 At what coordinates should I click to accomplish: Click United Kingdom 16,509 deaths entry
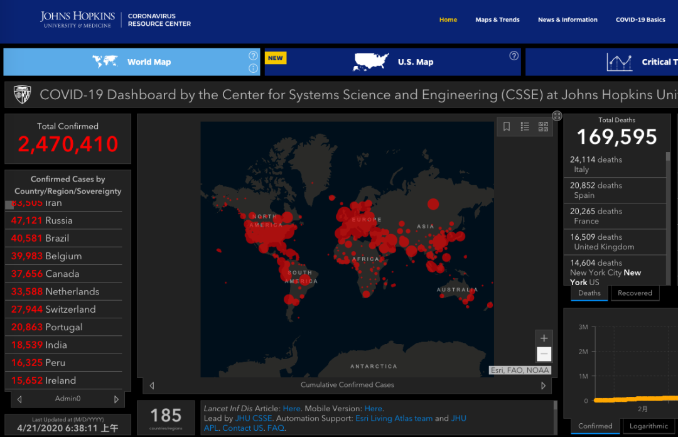[615, 242]
